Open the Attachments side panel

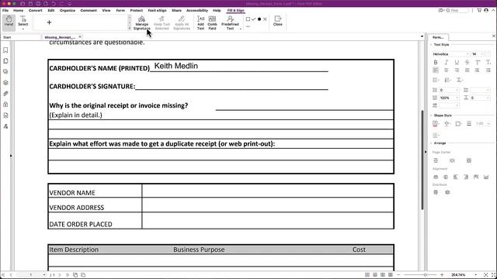pos(5,94)
